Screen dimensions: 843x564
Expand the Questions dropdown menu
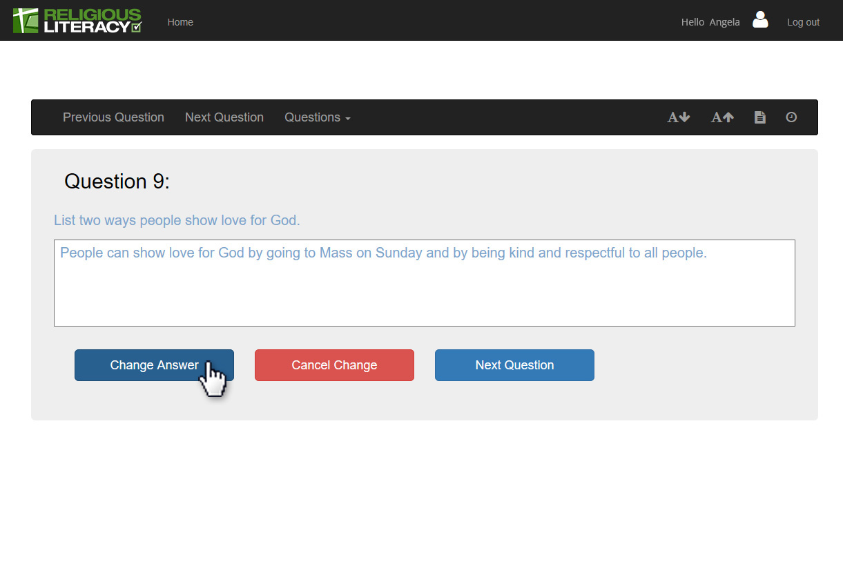pyautogui.click(x=317, y=117)
